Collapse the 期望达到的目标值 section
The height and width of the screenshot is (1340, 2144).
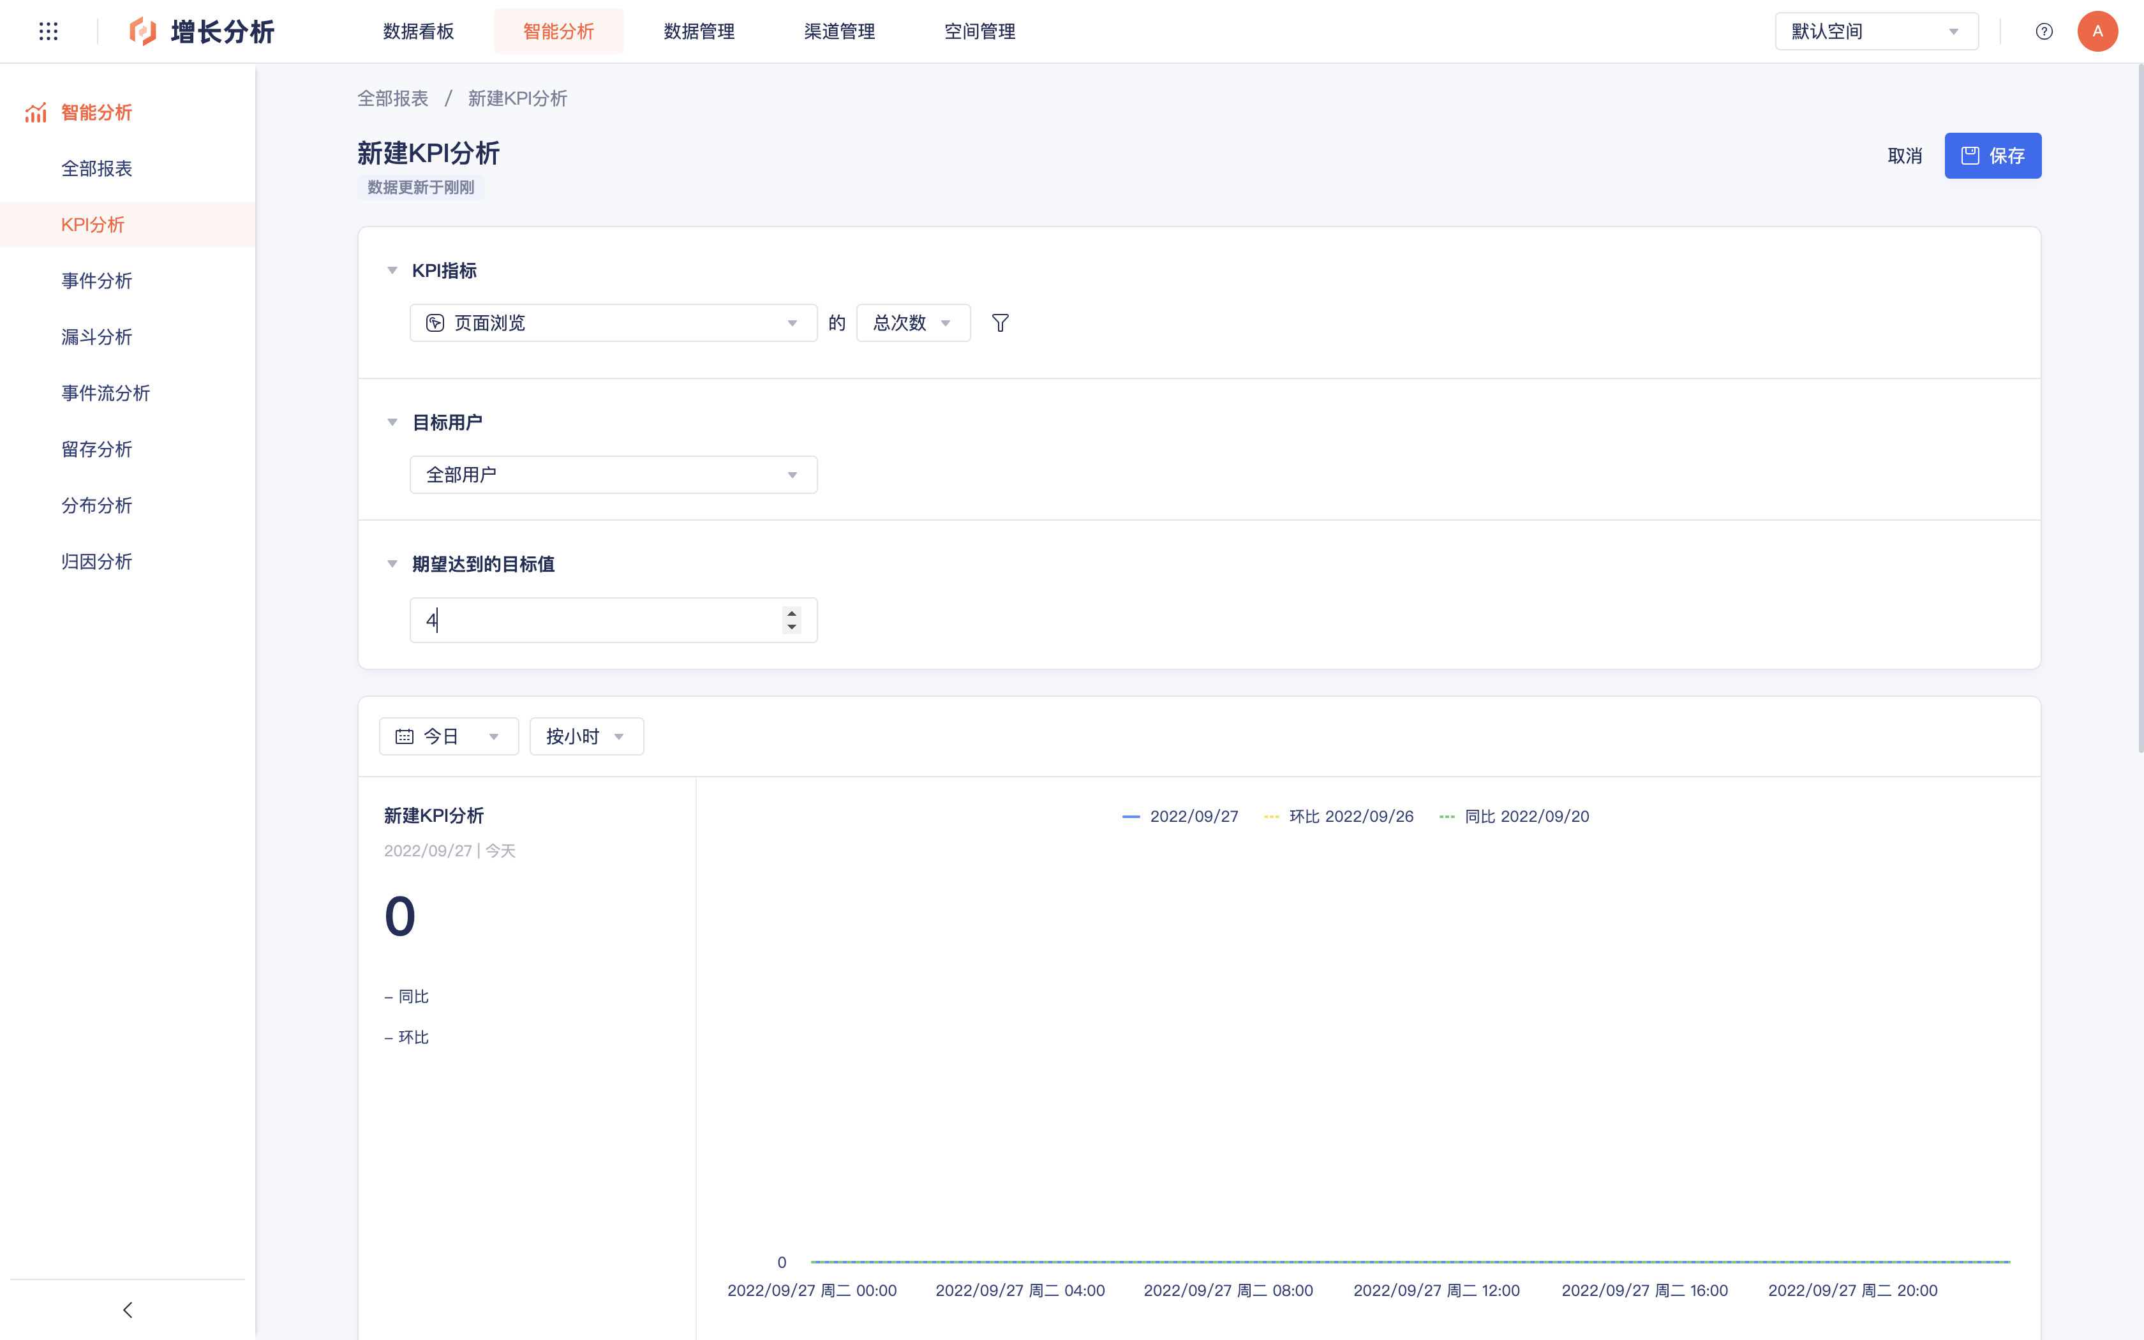click(x=392, y=565)
